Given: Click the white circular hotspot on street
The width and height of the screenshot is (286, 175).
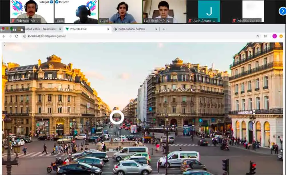Looking at the screenshot, I should point(117,117).
